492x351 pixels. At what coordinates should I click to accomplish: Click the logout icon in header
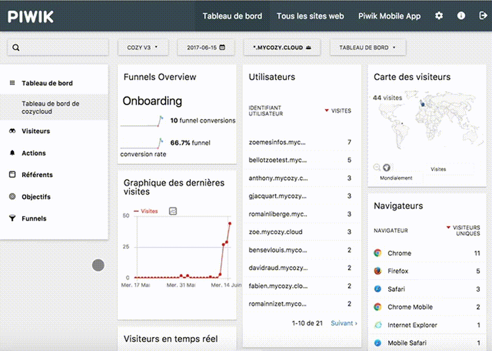[483, 15]
